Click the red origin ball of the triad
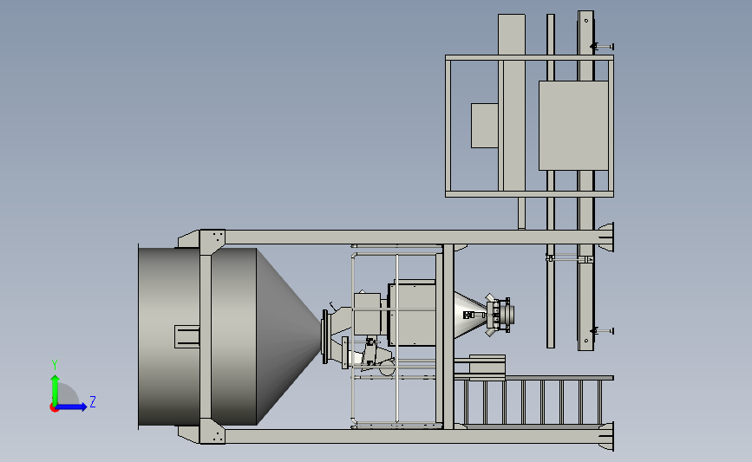 tap(54, 408)
